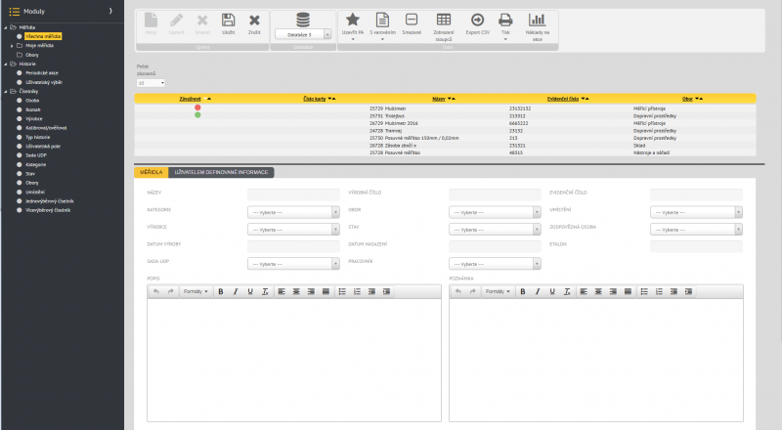The width and height of the screenshot is (782, 430).
Task: Click the Výrobní číslo input field
Action: [495, 194]
